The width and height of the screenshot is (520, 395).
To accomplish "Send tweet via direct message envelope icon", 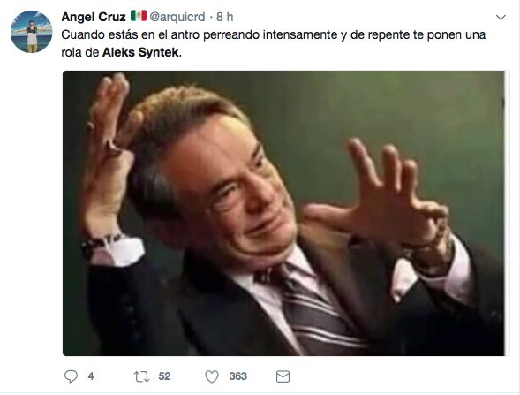I will click(283, 376).
